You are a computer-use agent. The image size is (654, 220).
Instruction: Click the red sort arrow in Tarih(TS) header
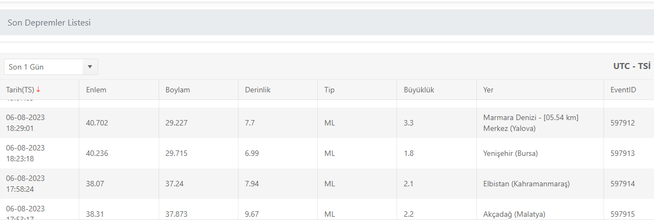39,90
